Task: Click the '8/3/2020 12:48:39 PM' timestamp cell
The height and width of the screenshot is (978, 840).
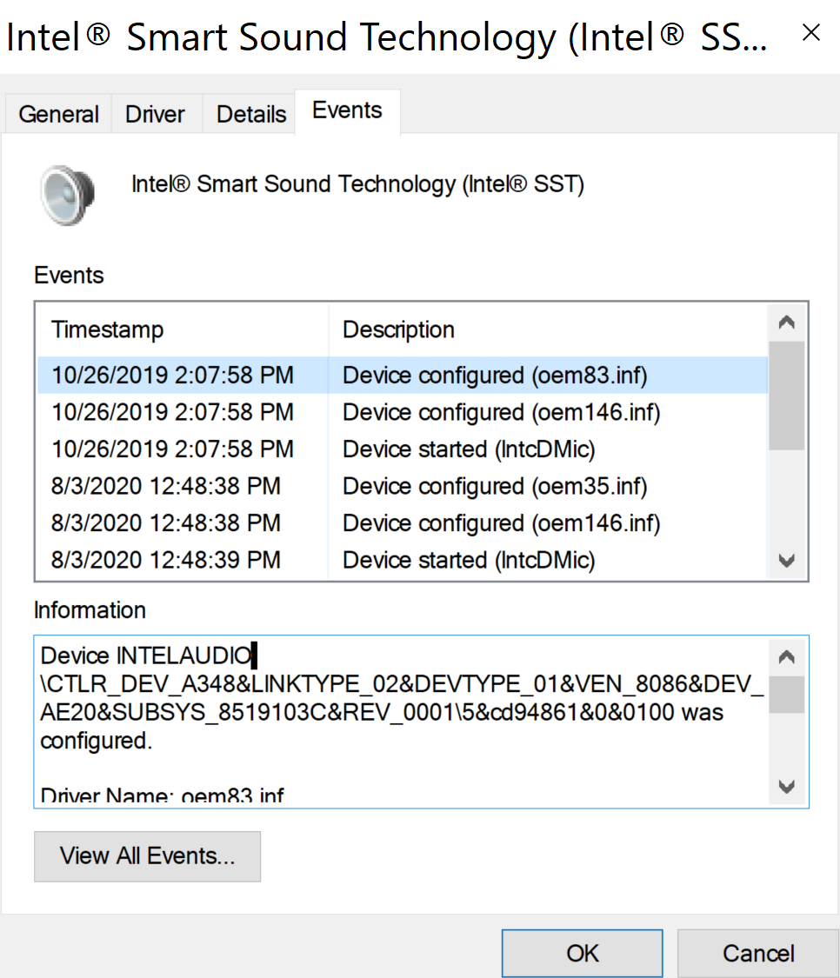Action: click(165, 560)
